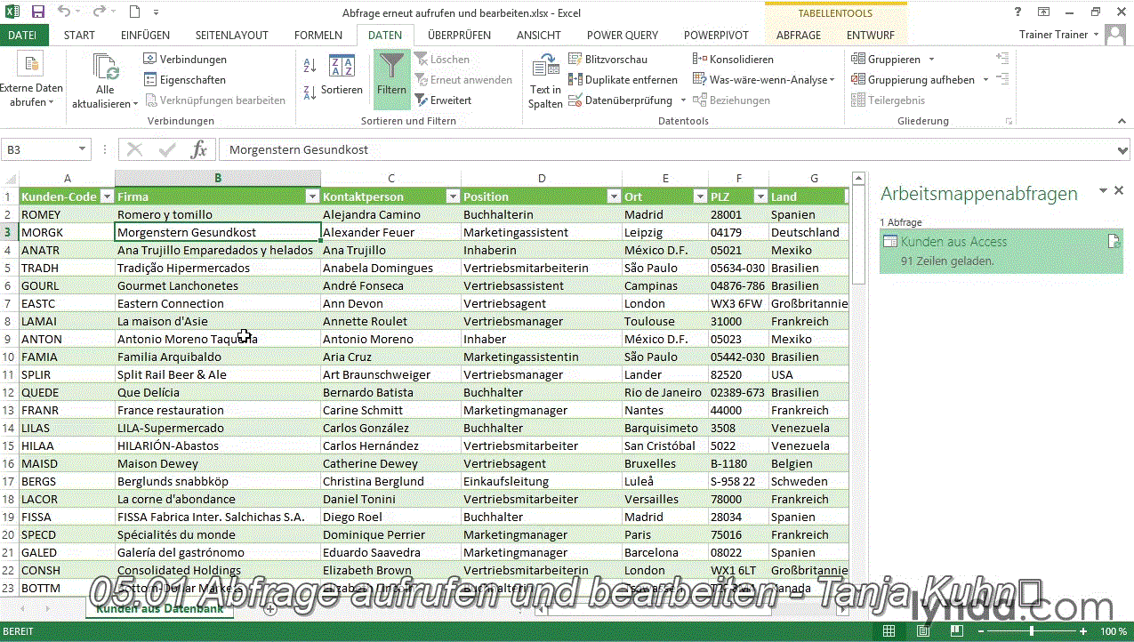Click Datenüberprüfung icon
Screen dimensions: 1134x642
[575, 100]
